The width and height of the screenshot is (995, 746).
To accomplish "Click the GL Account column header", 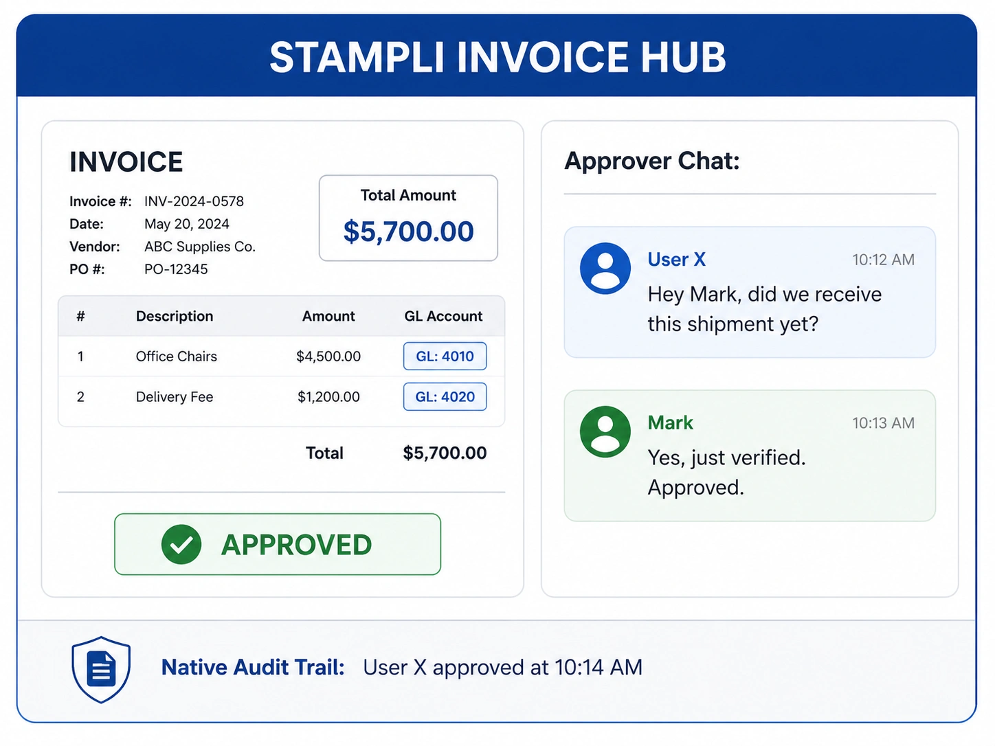I will pyautogui.click(x=443, y=316).
